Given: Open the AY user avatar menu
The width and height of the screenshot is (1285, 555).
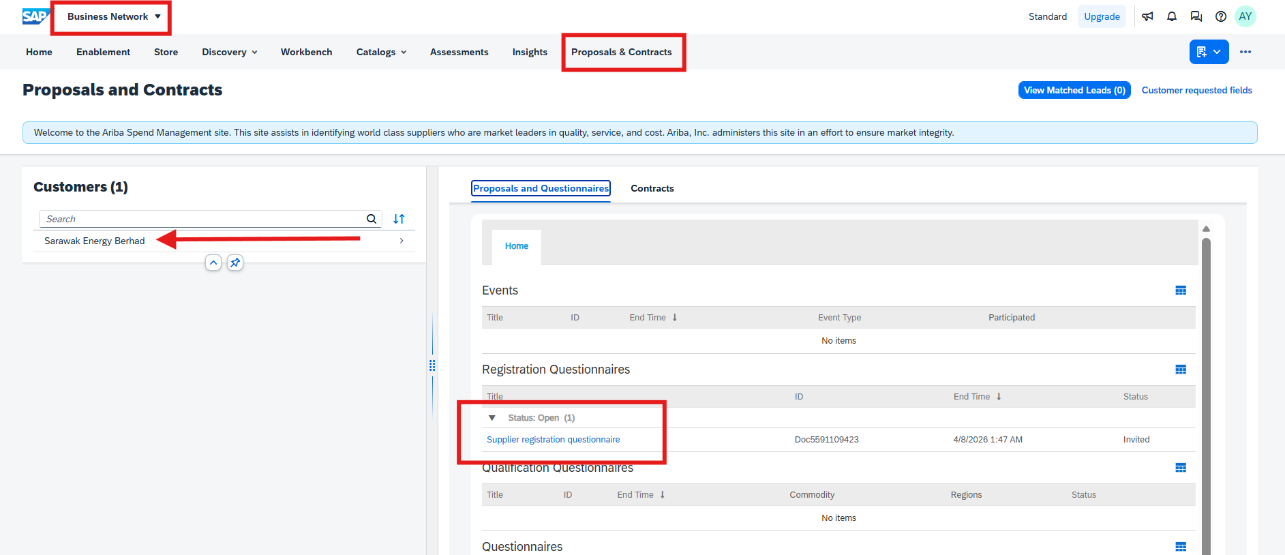Looking at the screenshot, I should (x=1245, y=16).
